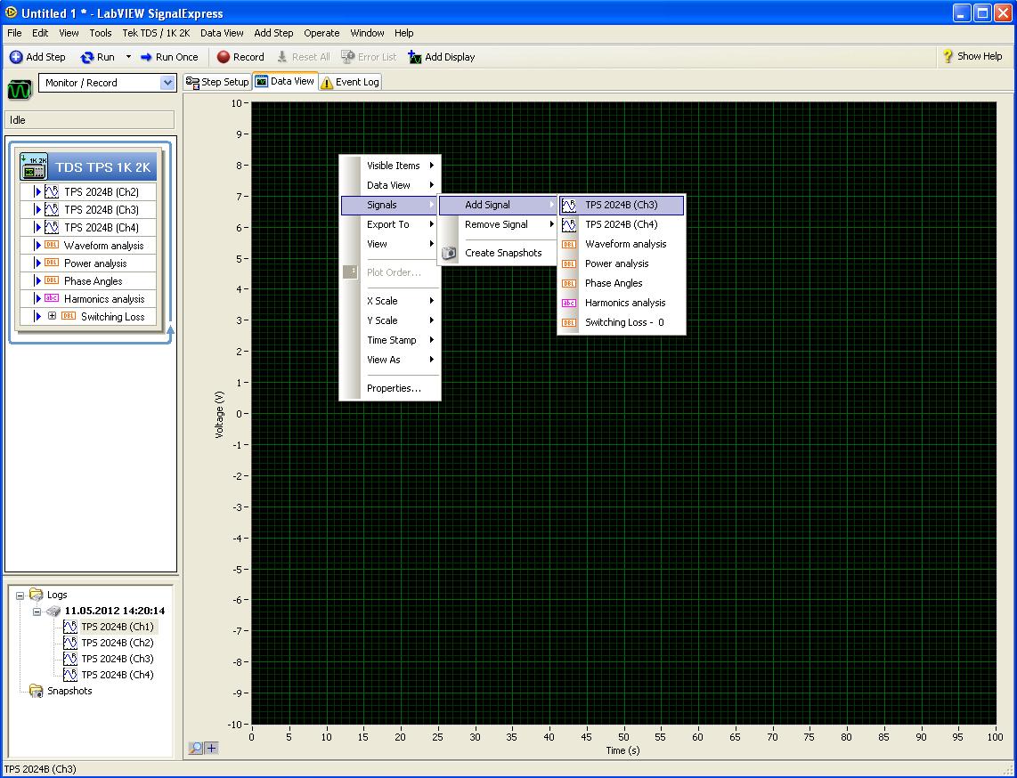Open the Run button's dropdown arrow
Image resolution: width=1017 pixels, height=778 pixels.
(128, 57)
